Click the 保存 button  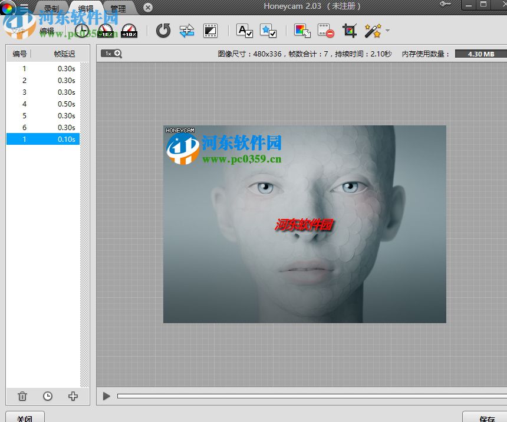pos(487,418)
